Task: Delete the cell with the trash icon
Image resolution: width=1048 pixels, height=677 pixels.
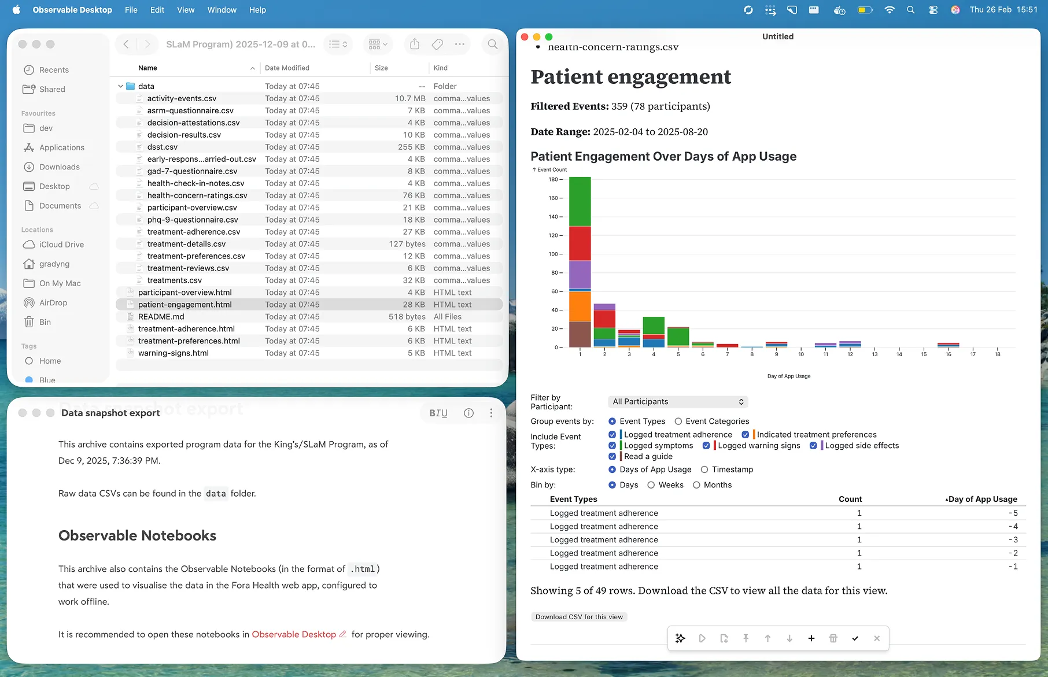Action: tap(833, 638)
